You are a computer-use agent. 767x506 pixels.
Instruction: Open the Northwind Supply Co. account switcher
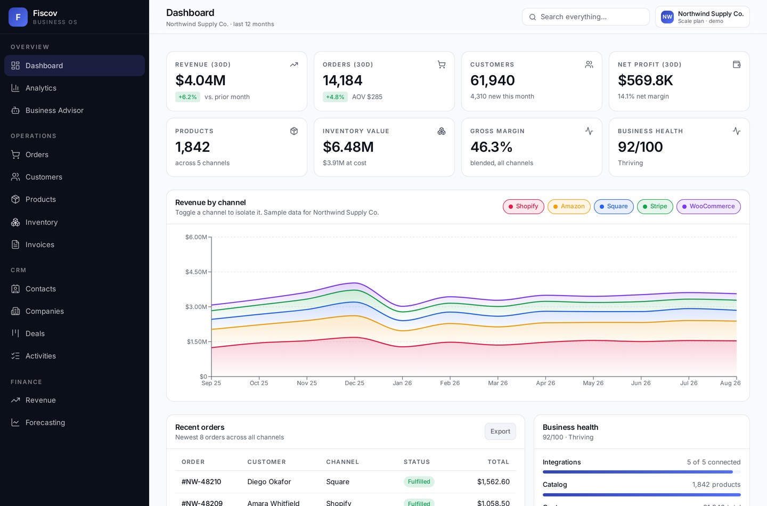[703, 17]
